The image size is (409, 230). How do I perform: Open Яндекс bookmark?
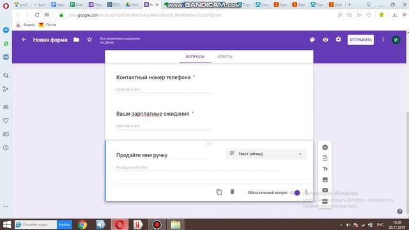[26, 25]
